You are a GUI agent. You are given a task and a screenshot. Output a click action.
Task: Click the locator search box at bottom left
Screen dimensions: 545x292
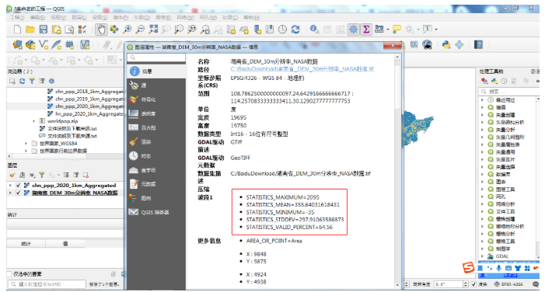coord(47,284)
